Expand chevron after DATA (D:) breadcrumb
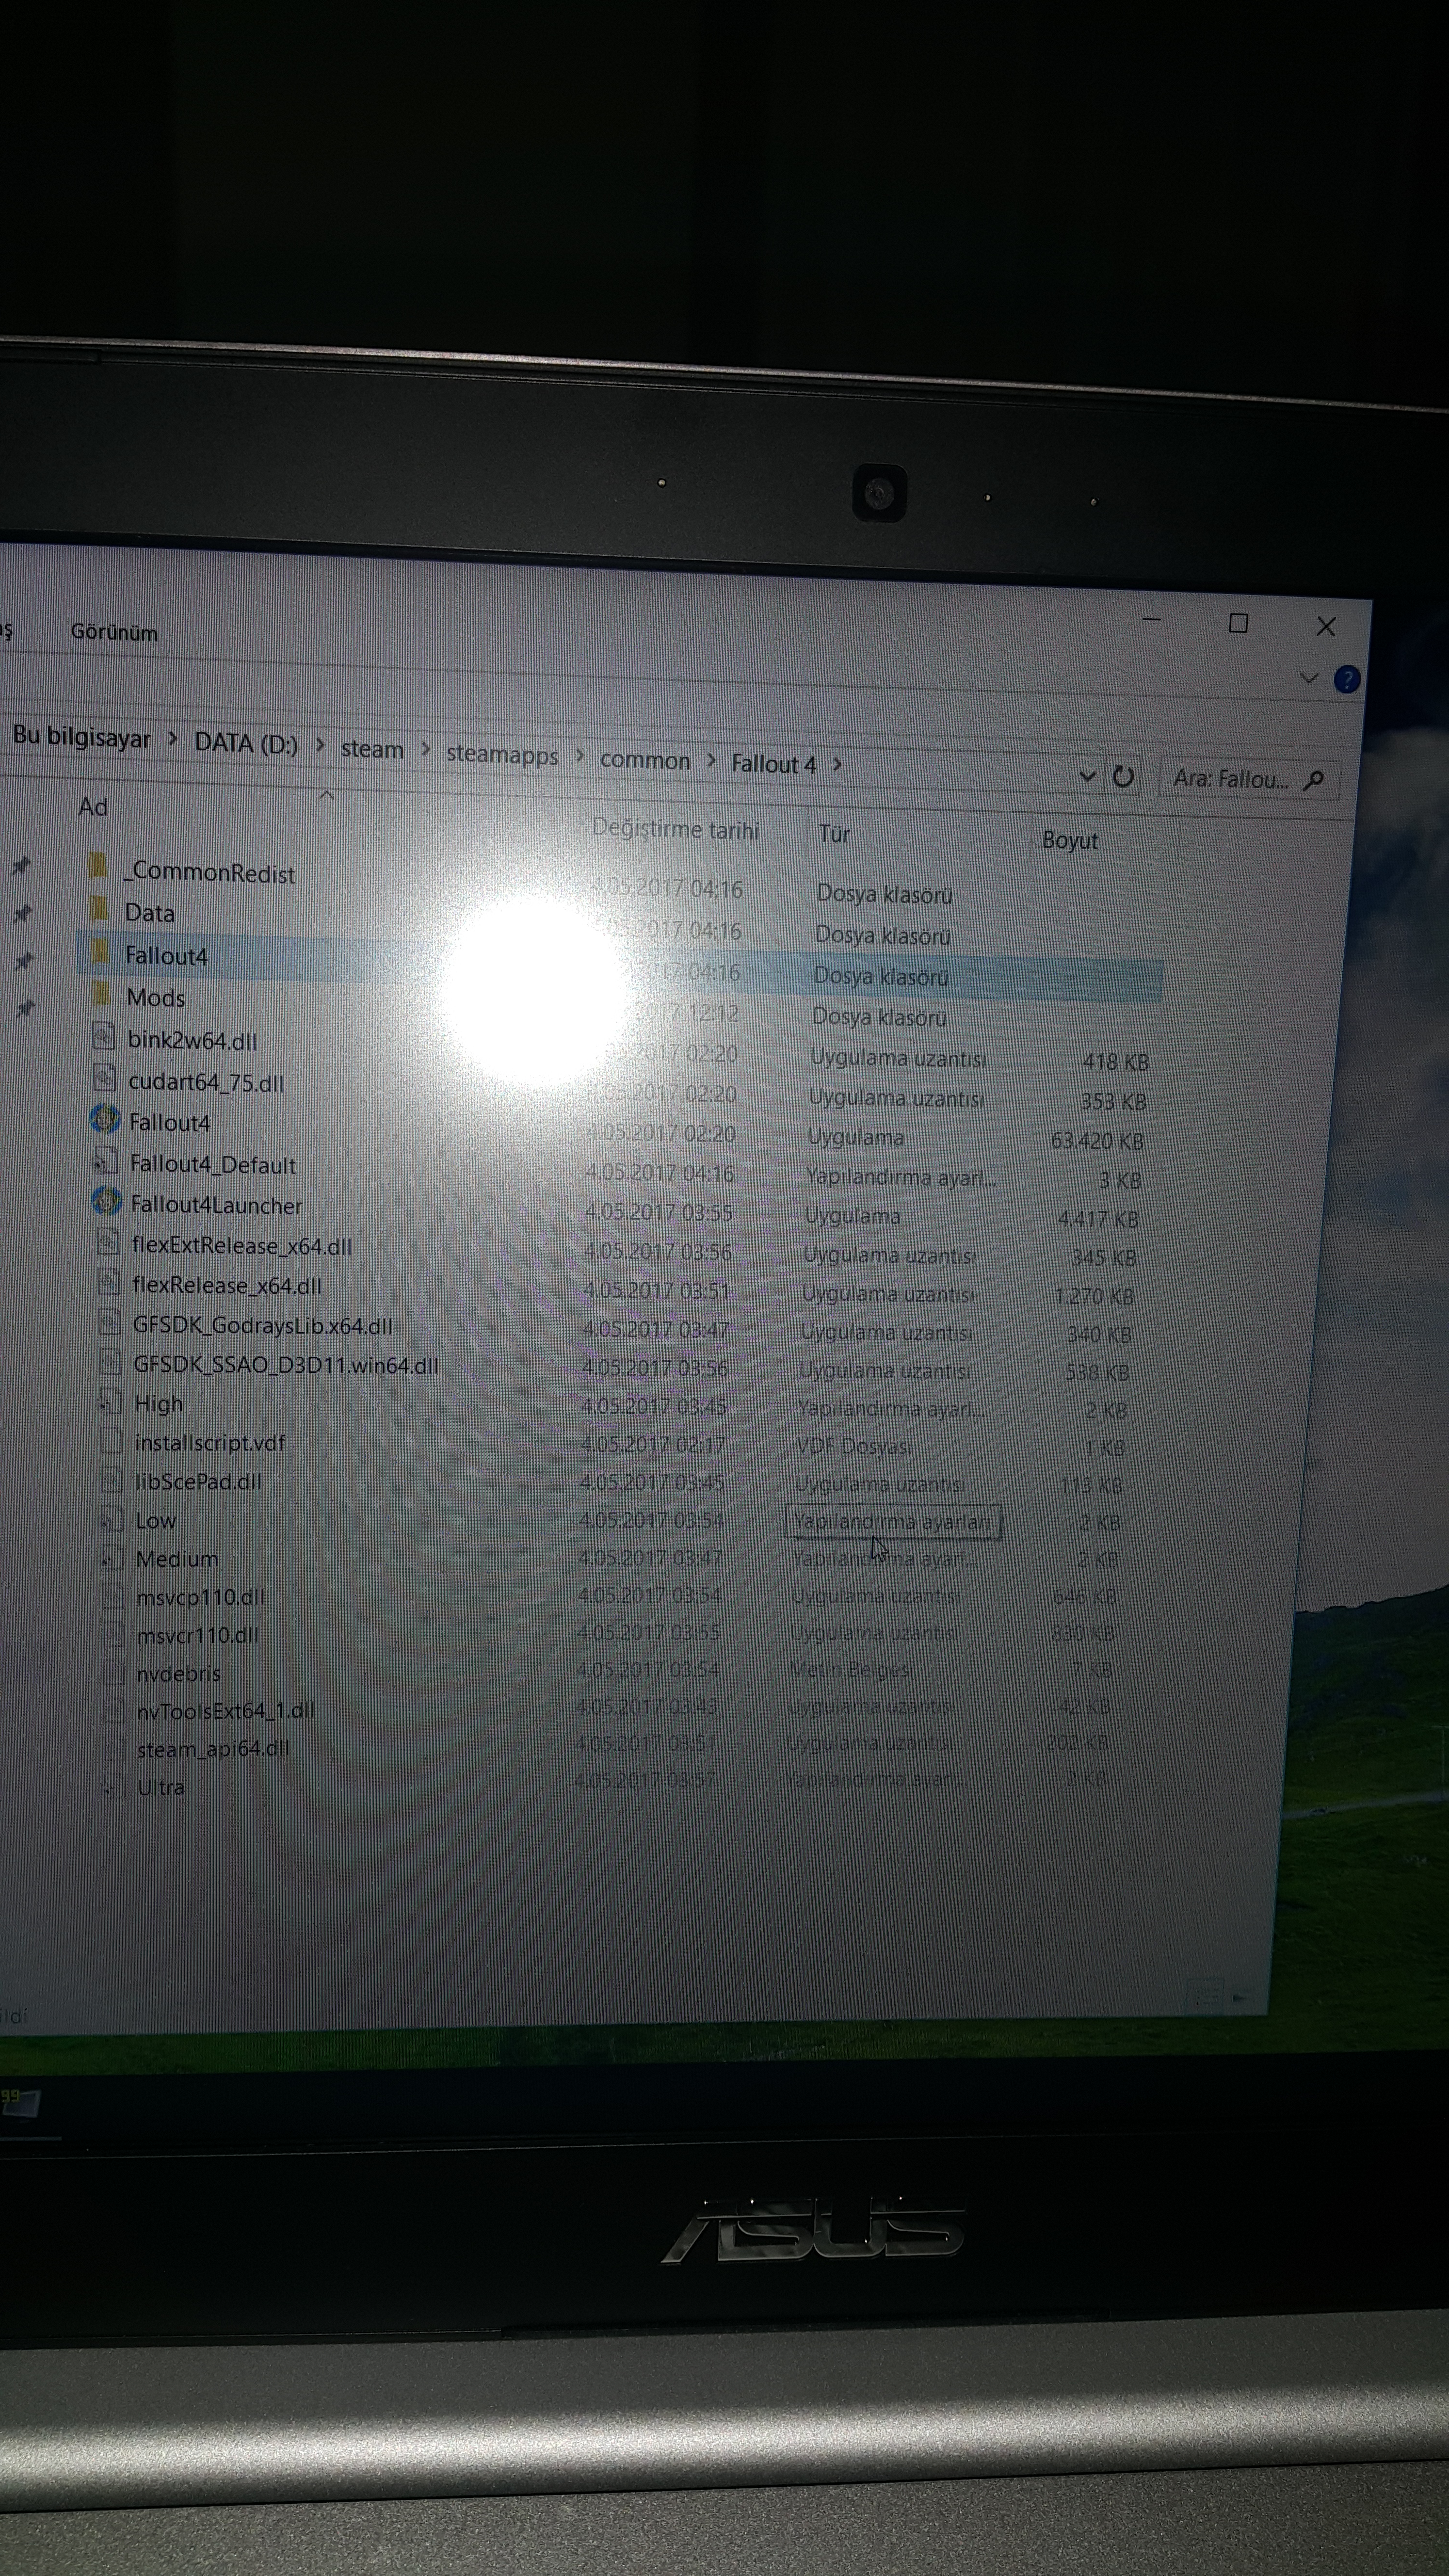The width and height of the screenshot is (1449, 2576). click(x=320, y=746)
